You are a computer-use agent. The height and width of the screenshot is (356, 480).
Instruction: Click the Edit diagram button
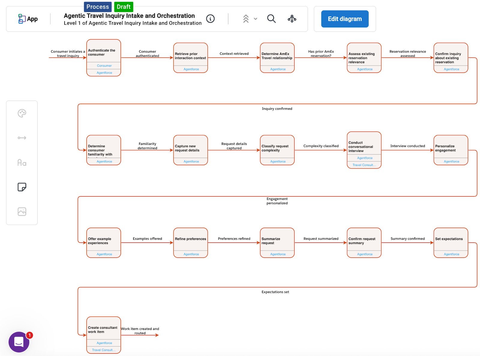point(345,19)
